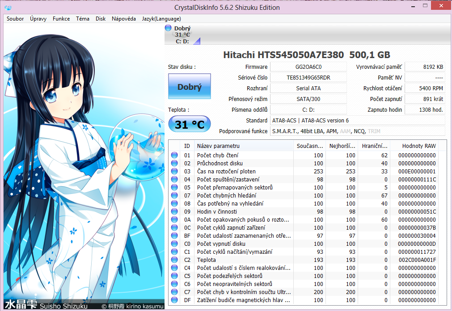This screenshot has height=311, width=452.
Task: Click the Rychlost otáčení value 5400 RPM
Action: point(425,88)
